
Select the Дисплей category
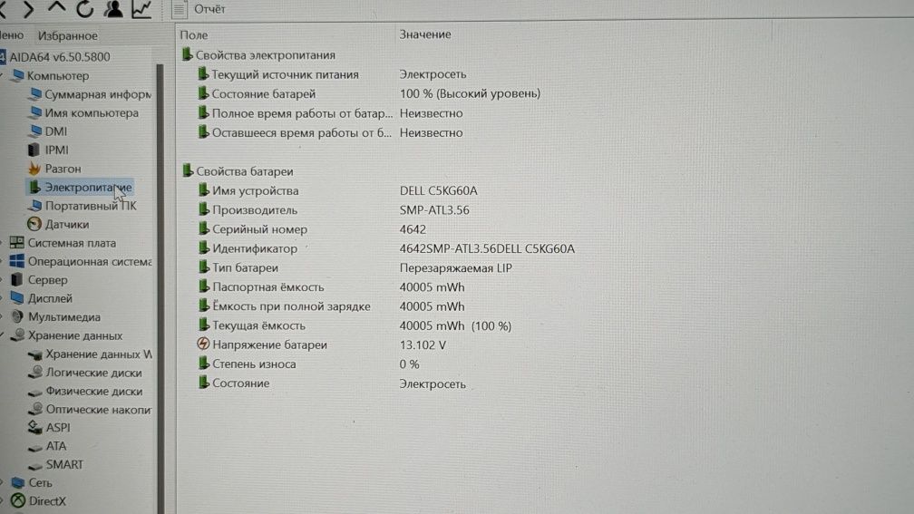click(50, 298)
